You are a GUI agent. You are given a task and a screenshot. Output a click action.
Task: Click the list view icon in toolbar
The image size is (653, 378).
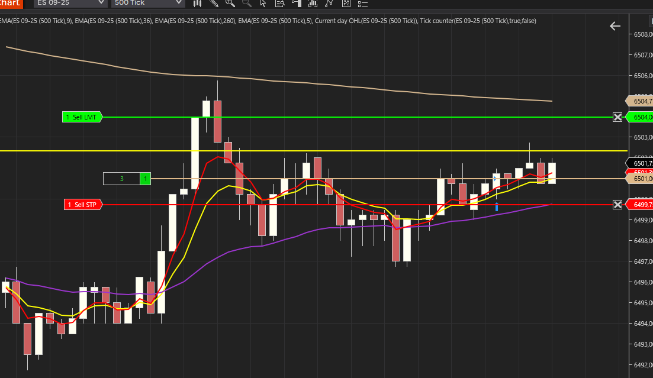pyautogui.click(x=363, y=4)
